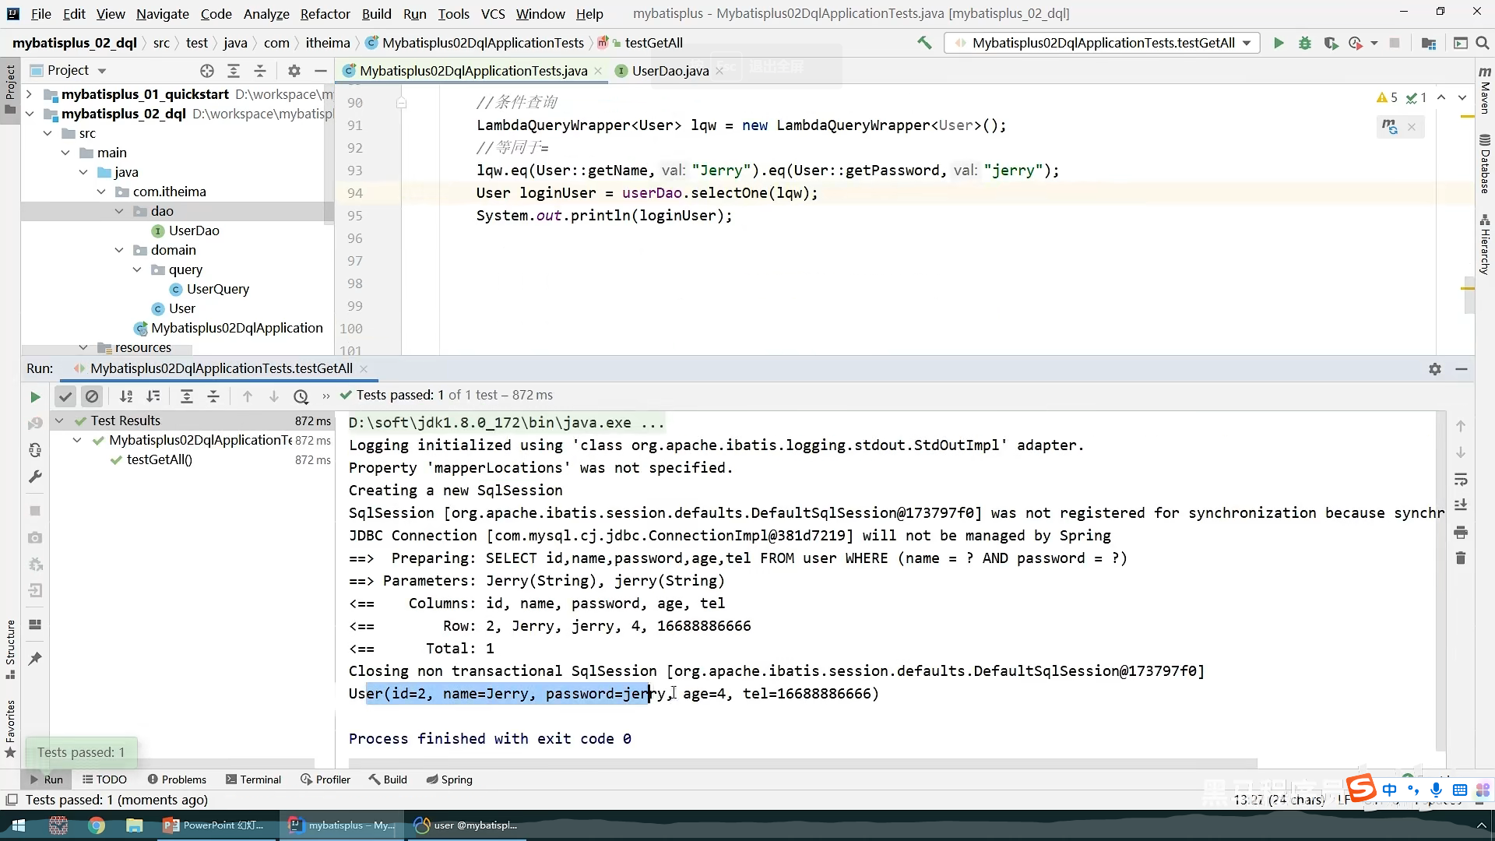Click Clear All trash icon in console
This screenshot has width=1495, height=841.
point(1461,558)
